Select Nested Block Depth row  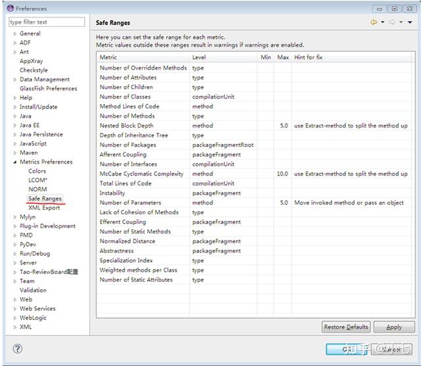(254, 126)
